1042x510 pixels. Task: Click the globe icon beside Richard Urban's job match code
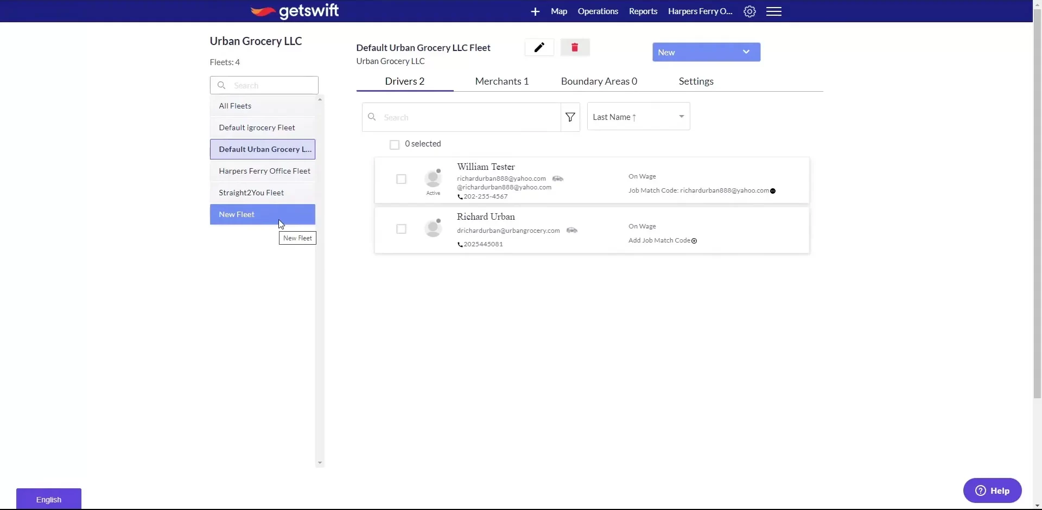pos(695,241)
